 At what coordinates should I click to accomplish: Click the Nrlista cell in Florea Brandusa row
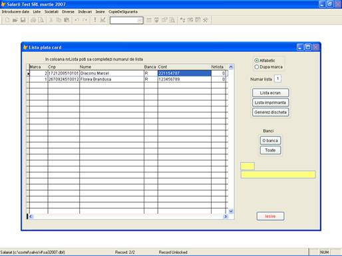218,79
